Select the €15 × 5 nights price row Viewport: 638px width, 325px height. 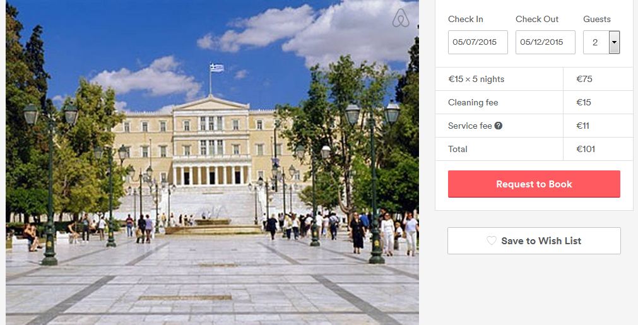pos(534,79)
